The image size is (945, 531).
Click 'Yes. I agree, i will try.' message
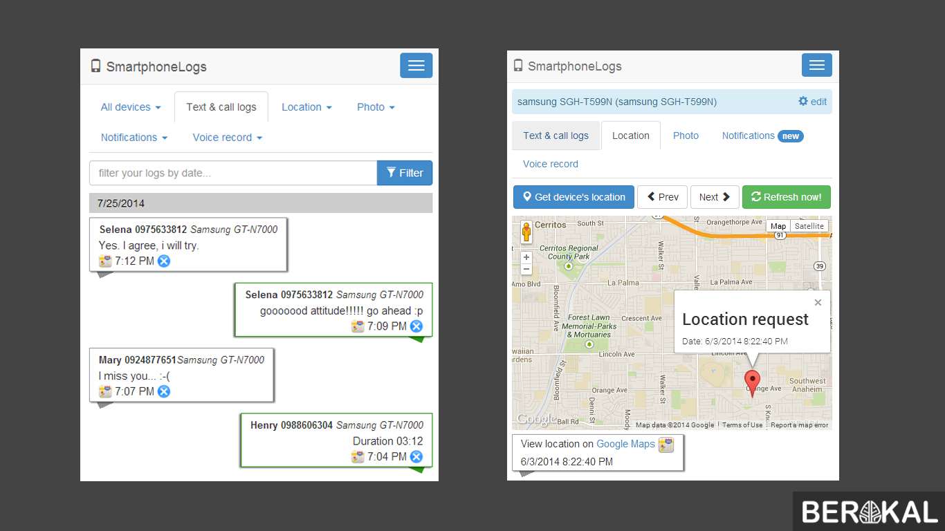(149, 245)
